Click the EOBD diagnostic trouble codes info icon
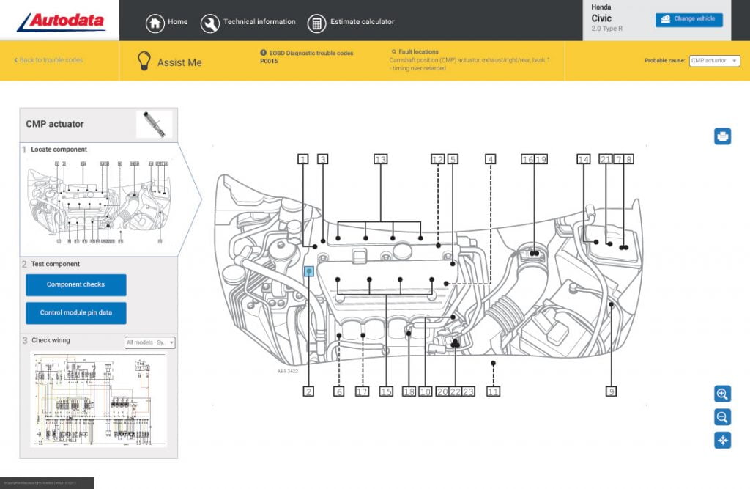The image size is (750, 489). click(261, 52)
